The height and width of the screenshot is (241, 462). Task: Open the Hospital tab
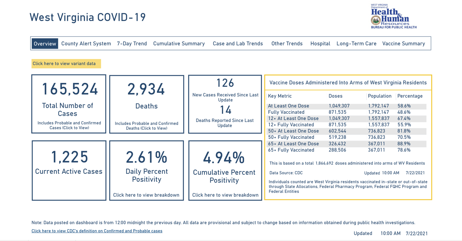[320, 43]
